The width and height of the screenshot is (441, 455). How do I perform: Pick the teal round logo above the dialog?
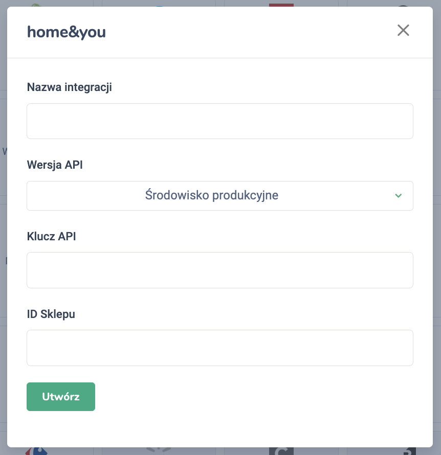(159, 5)
